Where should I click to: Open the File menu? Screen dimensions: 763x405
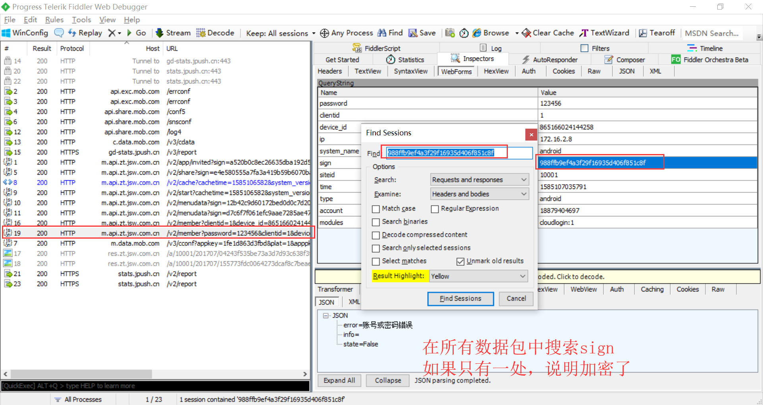(10, 19)
